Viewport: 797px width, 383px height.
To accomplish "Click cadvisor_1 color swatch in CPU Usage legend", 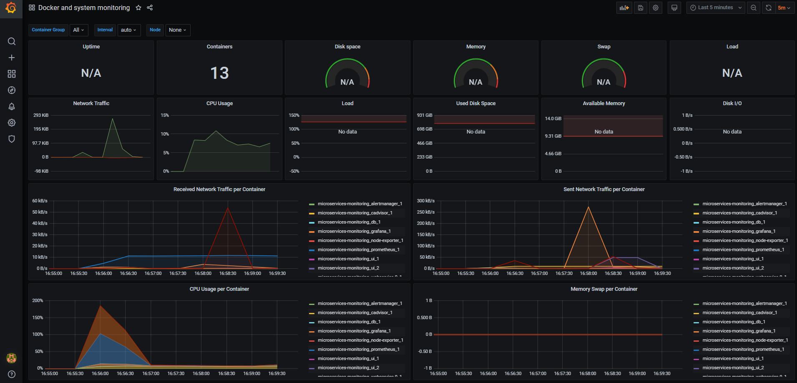I will pyautogui.click(x=312, y=313).
